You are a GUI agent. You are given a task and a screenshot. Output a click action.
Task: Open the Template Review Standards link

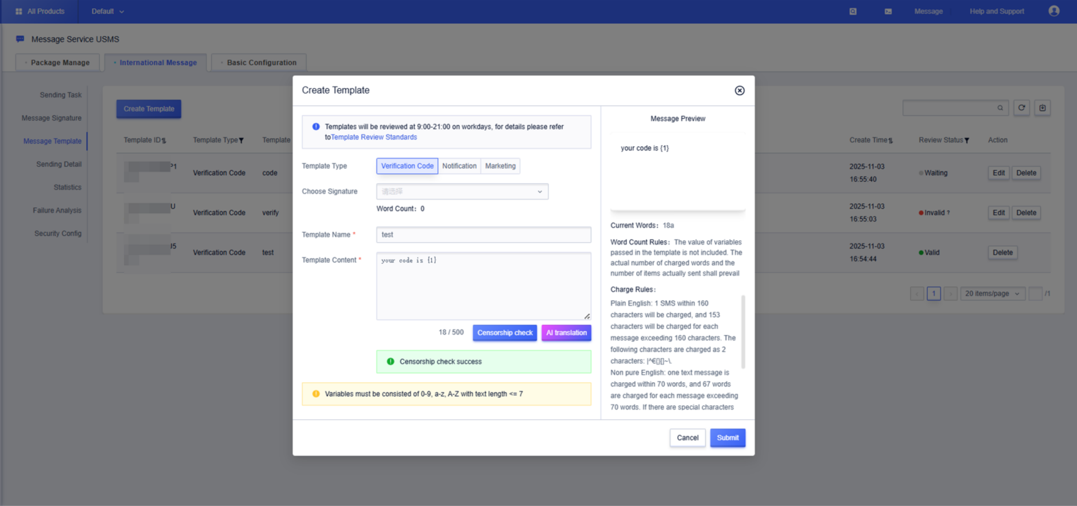point(374,137)
